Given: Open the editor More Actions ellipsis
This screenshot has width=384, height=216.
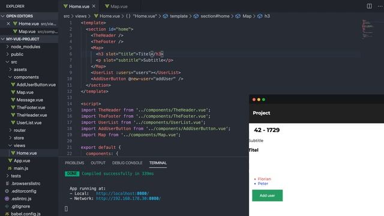Looking at the screenshot, I should click(380, 6).
